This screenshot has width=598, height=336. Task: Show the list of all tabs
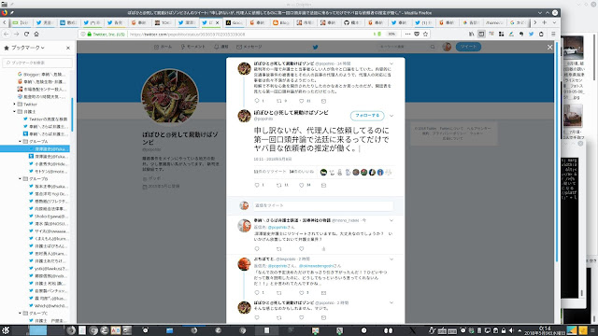(x=554, y=22)
